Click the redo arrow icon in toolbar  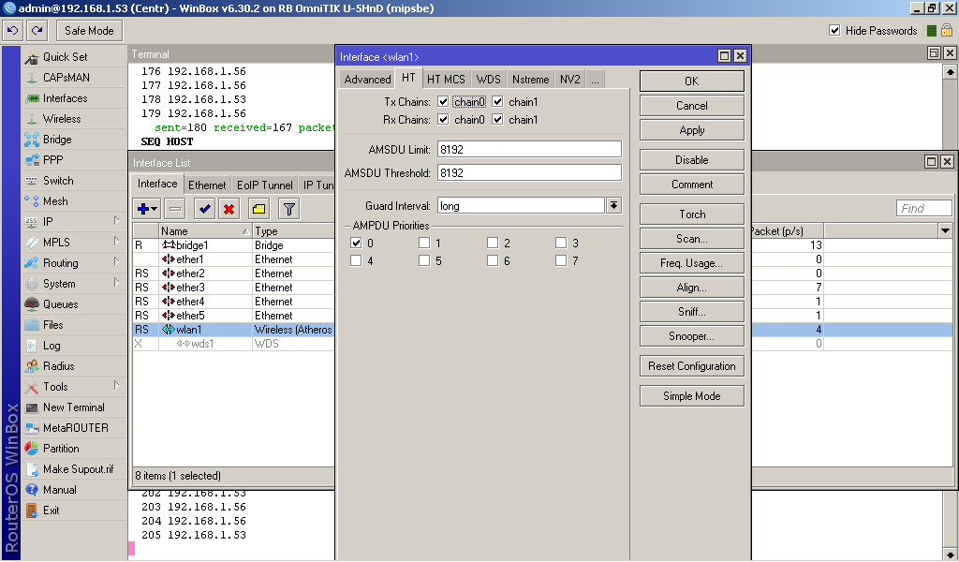coord(37,31)
